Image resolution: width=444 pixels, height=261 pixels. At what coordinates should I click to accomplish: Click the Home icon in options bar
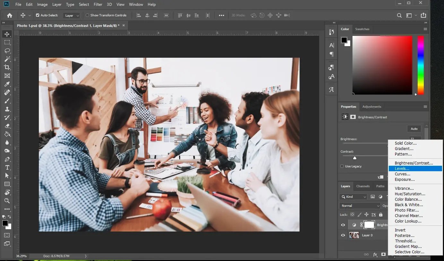(x=10, y=15)
